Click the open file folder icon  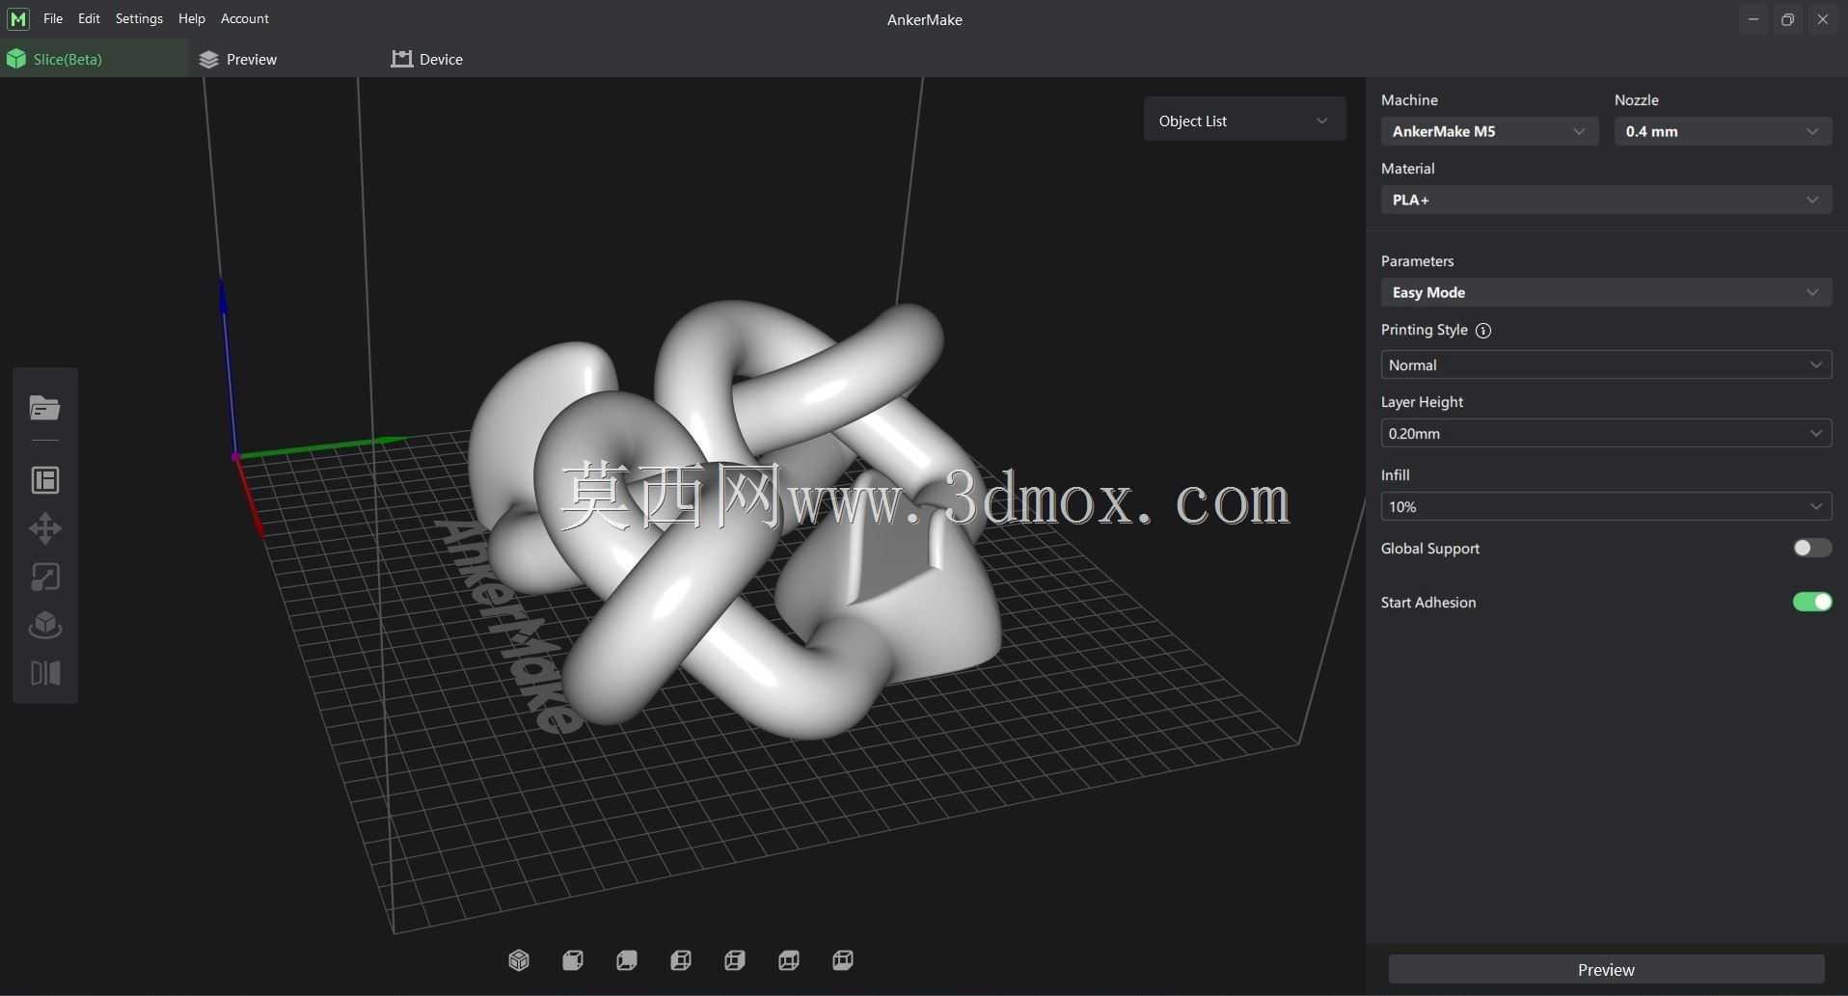(x=44, y=408)
